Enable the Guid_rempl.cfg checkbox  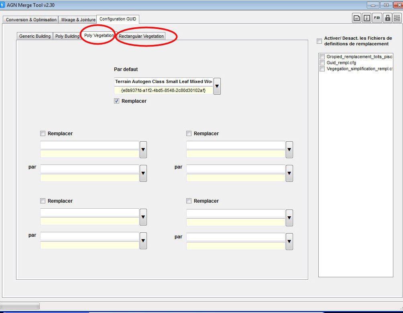(x=322, y=63)
